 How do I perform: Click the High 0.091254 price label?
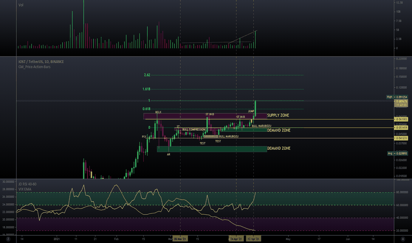click(397, 97)
